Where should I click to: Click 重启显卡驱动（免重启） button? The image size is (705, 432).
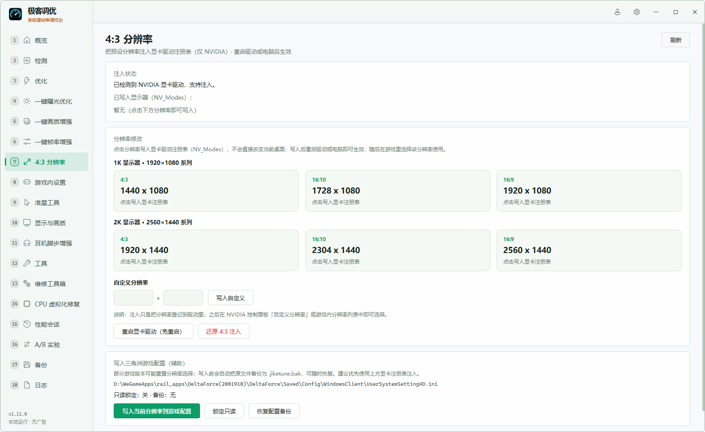point(153,331)
